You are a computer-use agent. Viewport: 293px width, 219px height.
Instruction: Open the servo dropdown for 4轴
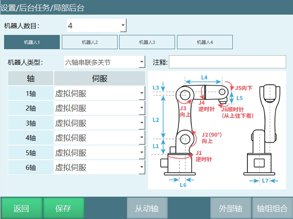point(99,138)
